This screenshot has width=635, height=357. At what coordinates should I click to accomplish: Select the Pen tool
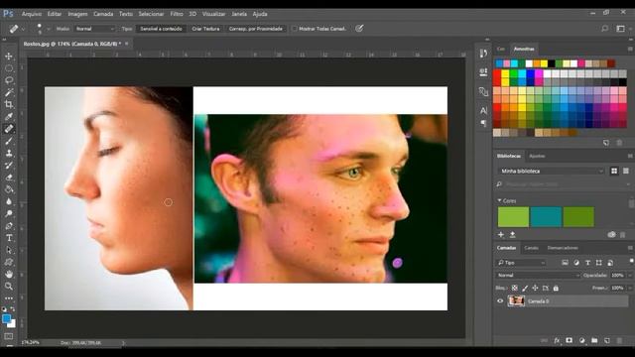pyautogui.click(x=9, y=226)
